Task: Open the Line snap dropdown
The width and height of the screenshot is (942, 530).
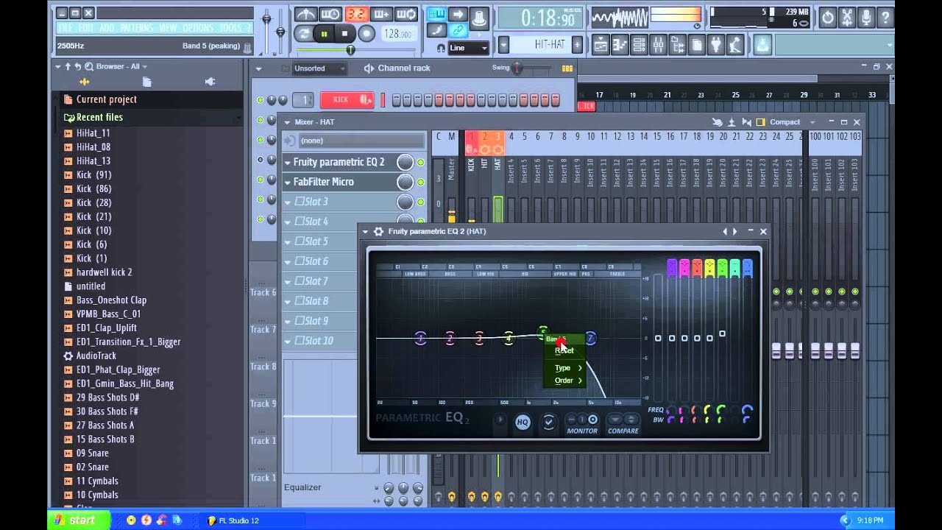Action: tap(468, 48)
